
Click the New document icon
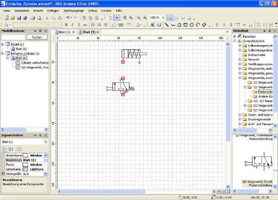pyautogui.click(x=6, y=18)
